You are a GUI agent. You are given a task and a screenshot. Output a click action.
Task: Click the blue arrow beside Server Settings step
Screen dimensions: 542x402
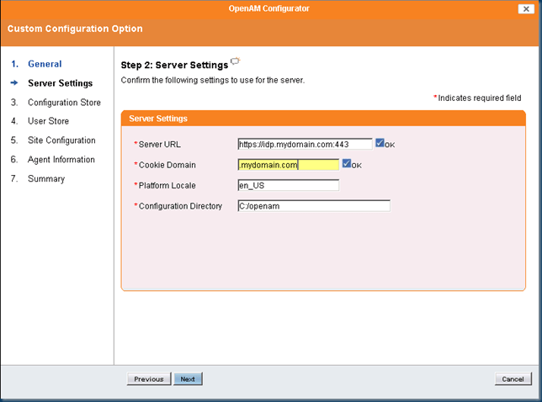[14, 83]
